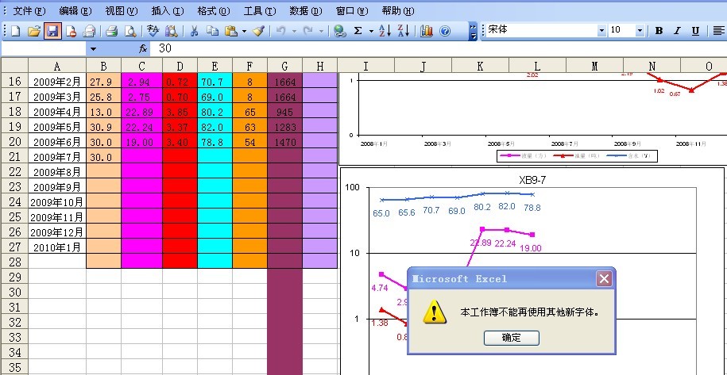
Task: Click the fx insert function icon
Action: [143, 48]
